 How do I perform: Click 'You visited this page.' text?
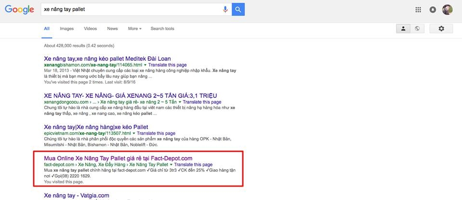[64, 182]
